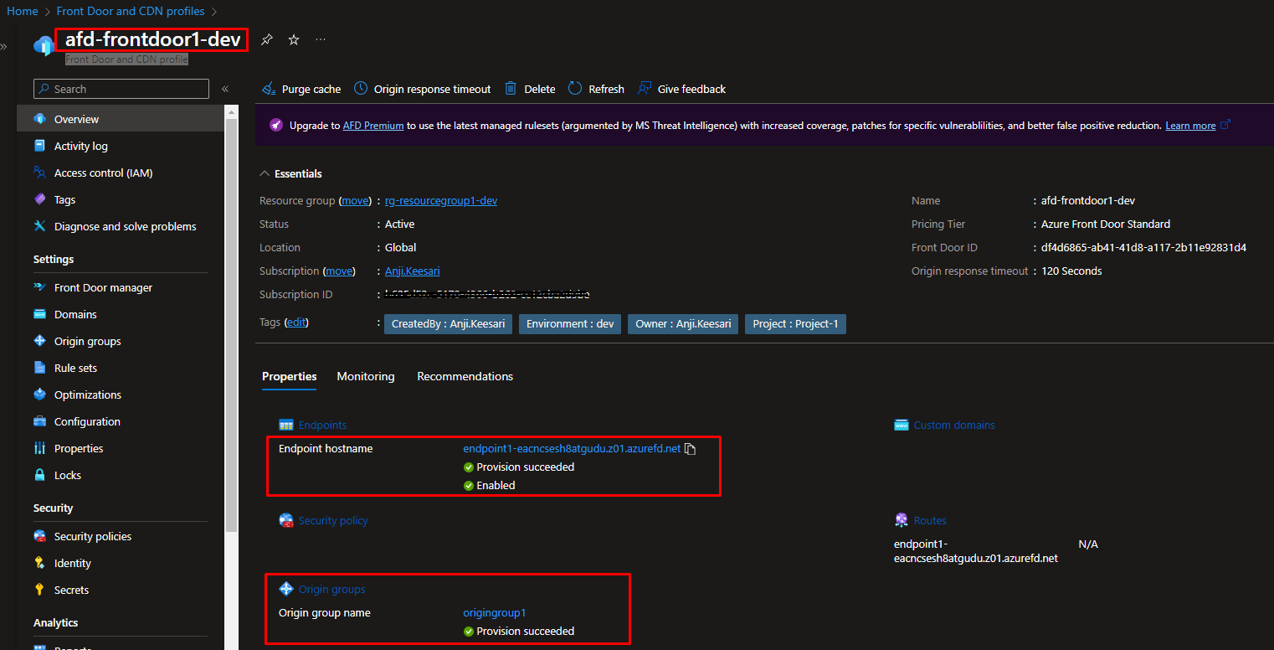Click the Delete trash icon in the toolbar

[511, 89]
